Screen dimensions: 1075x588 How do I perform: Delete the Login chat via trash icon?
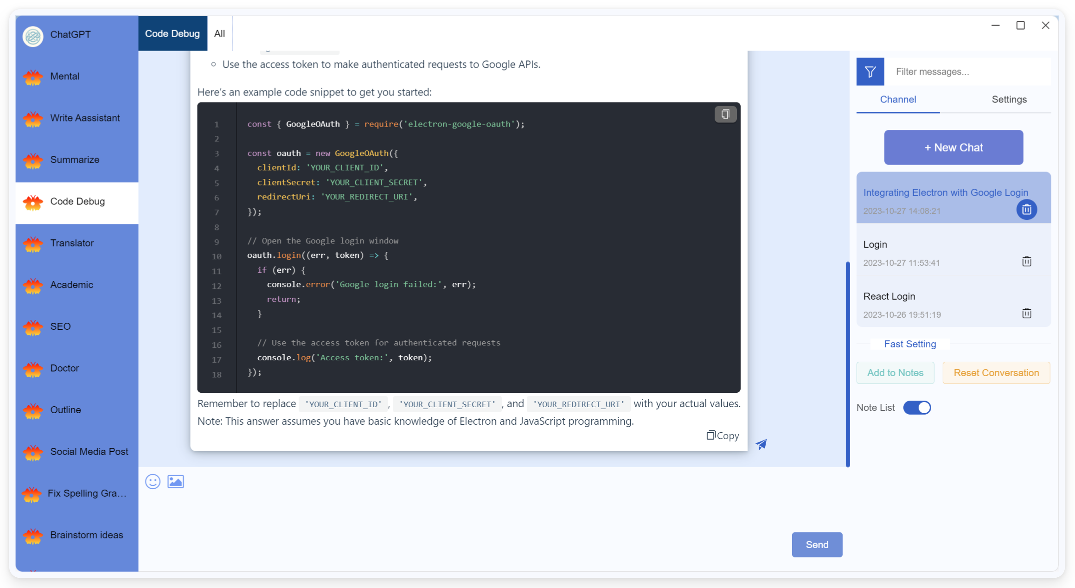point(1027,262)
